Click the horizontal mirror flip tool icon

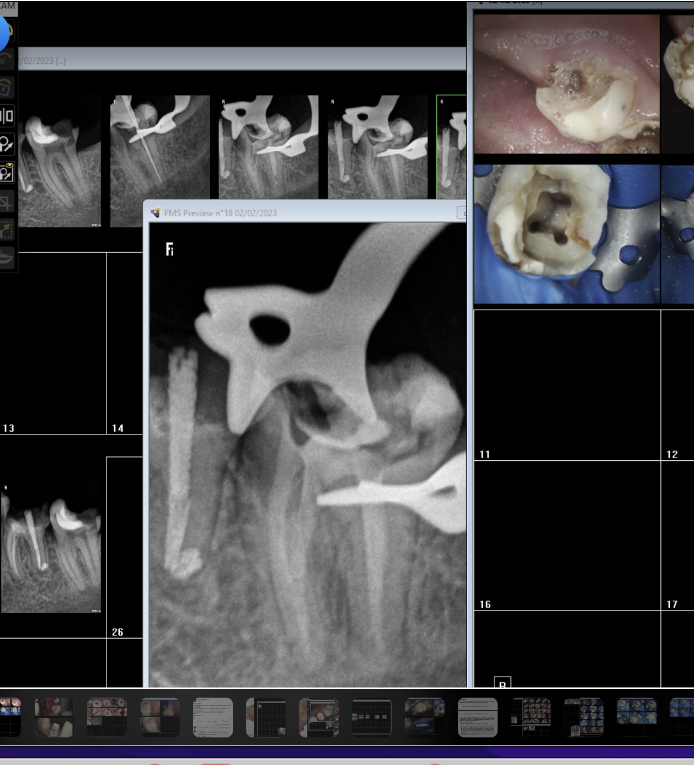7,116
